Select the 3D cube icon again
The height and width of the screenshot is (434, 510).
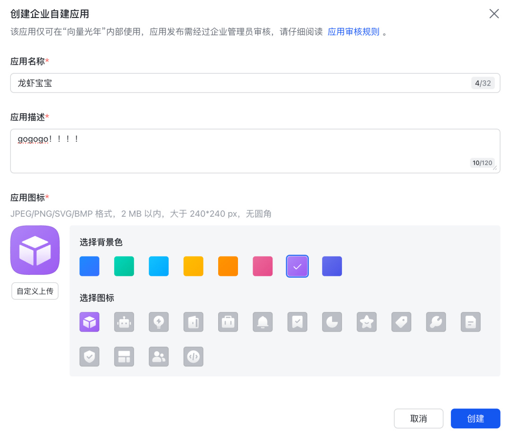89,322
